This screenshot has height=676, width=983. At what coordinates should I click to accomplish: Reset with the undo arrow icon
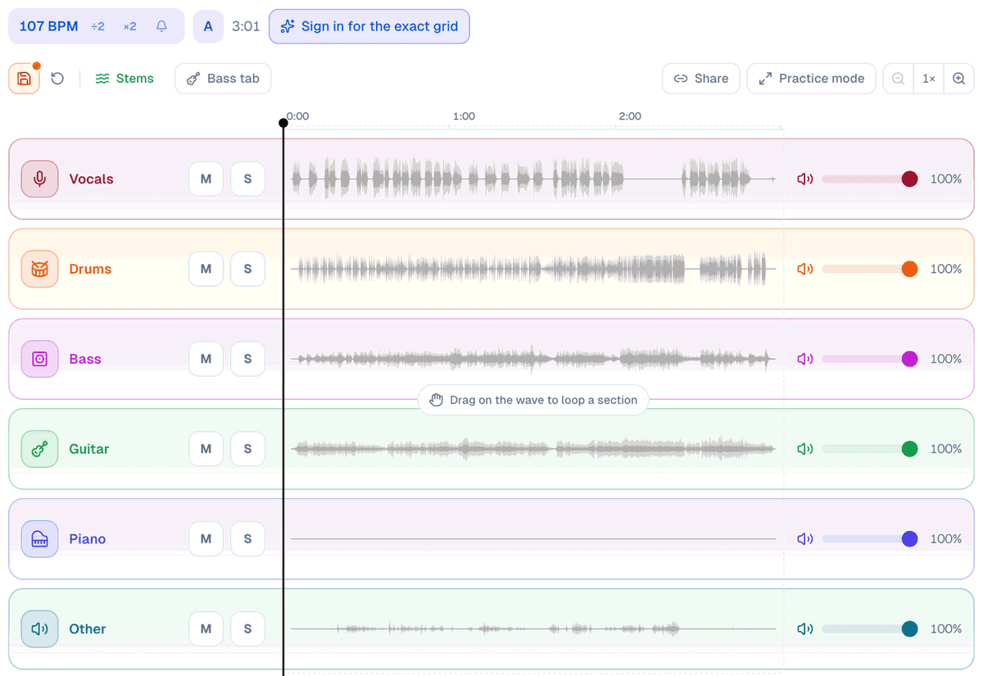click(57, 79)
